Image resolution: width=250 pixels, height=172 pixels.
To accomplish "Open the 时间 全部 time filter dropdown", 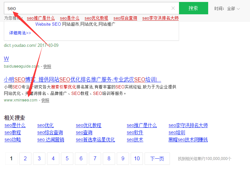I will pos(227,9).
